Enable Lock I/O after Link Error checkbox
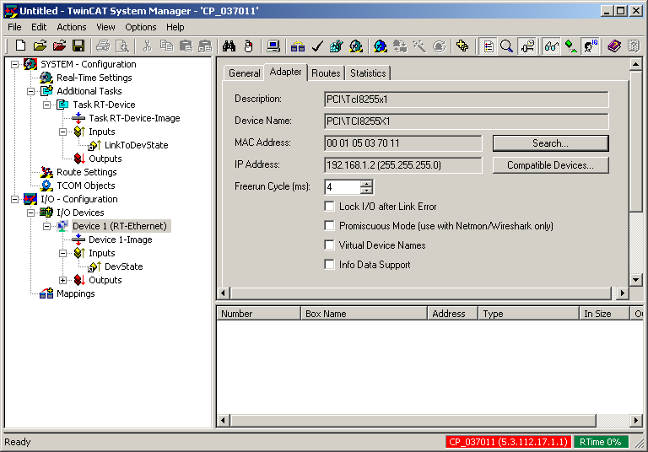 [329, 206]
